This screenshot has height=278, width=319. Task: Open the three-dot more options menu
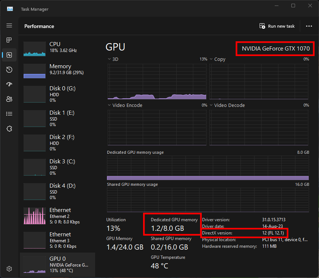click(309, 26)
